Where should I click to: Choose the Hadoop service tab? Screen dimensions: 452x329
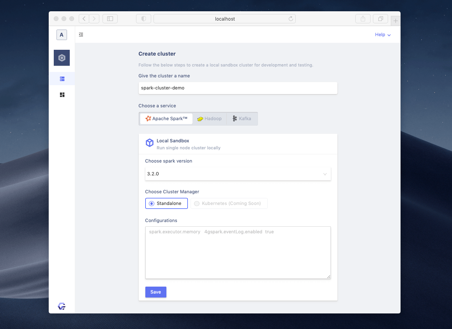click(210, 119)
